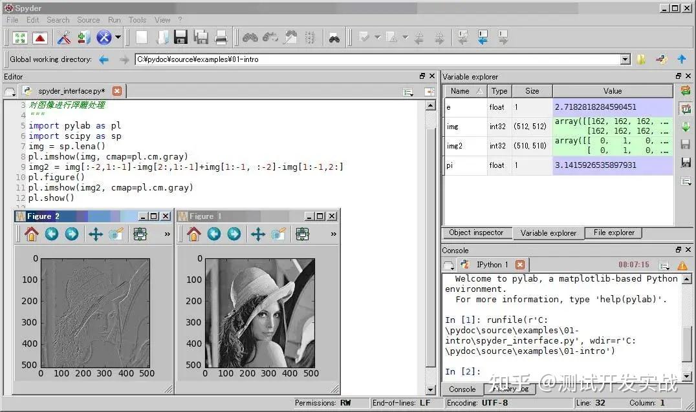Toggle pan mode in Figure 2's toolbar

[x=96, y=235]
